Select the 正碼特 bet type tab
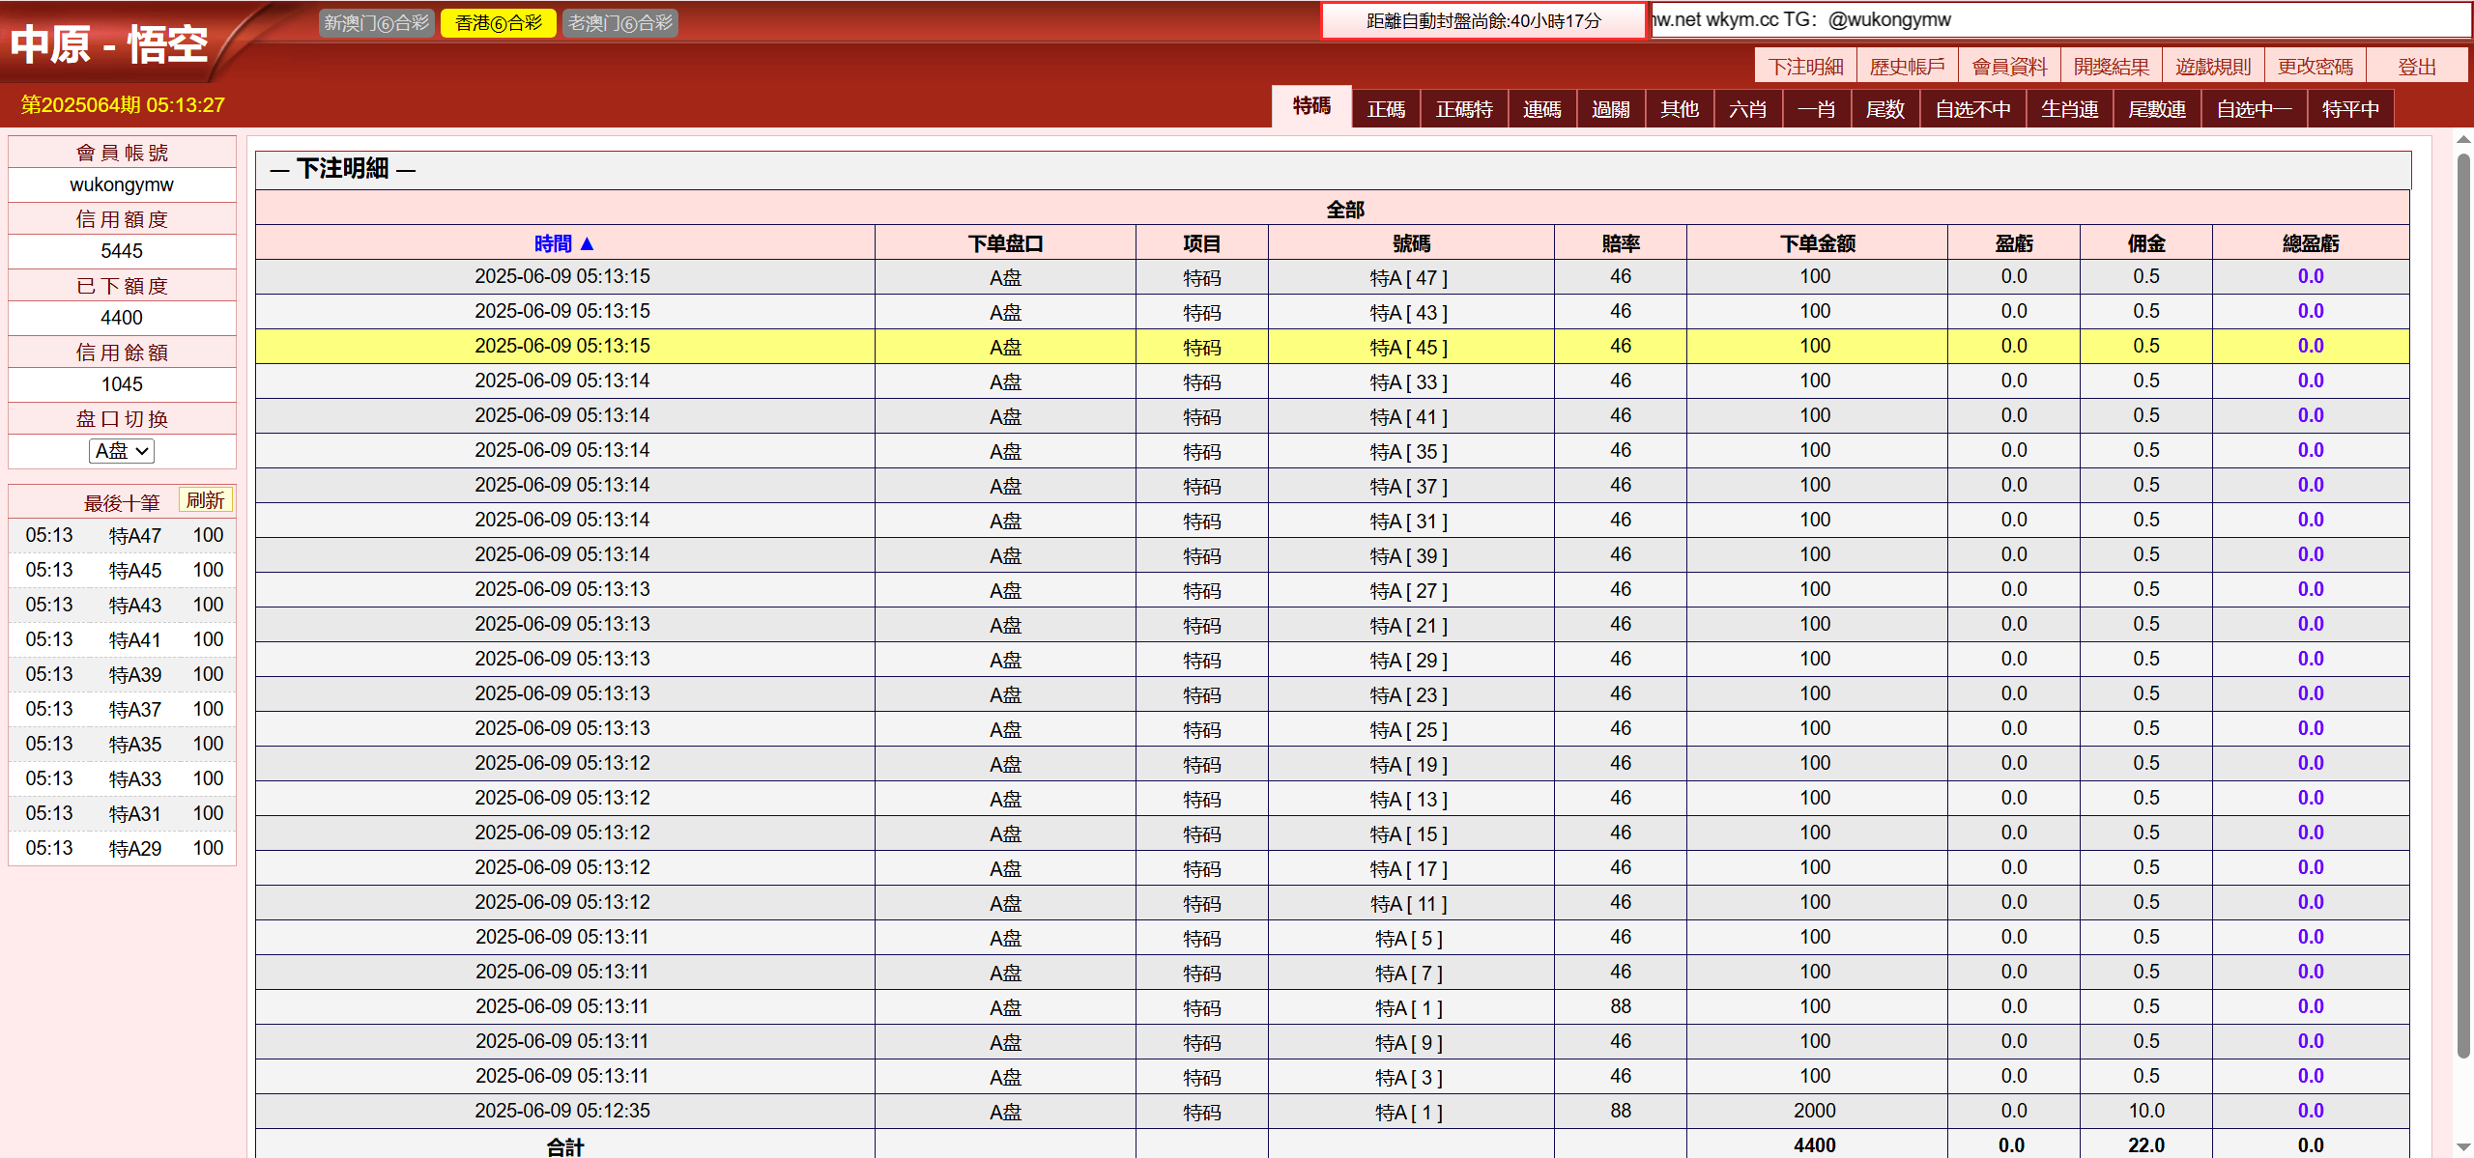This screenshot has height=1158, width=2474. click(1464, 109)
